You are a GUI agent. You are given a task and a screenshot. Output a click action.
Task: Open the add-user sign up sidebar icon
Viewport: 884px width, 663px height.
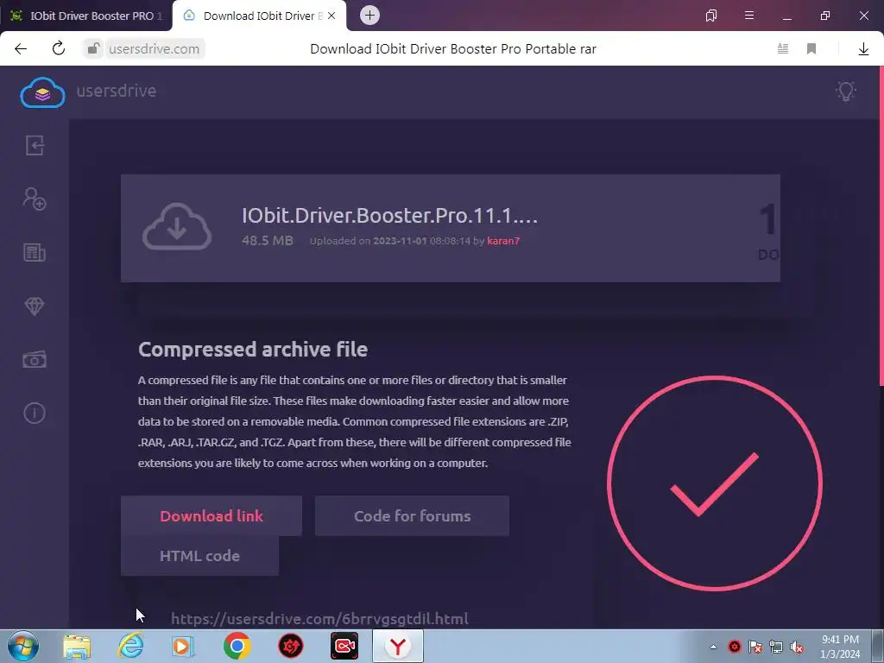[35, 199]
